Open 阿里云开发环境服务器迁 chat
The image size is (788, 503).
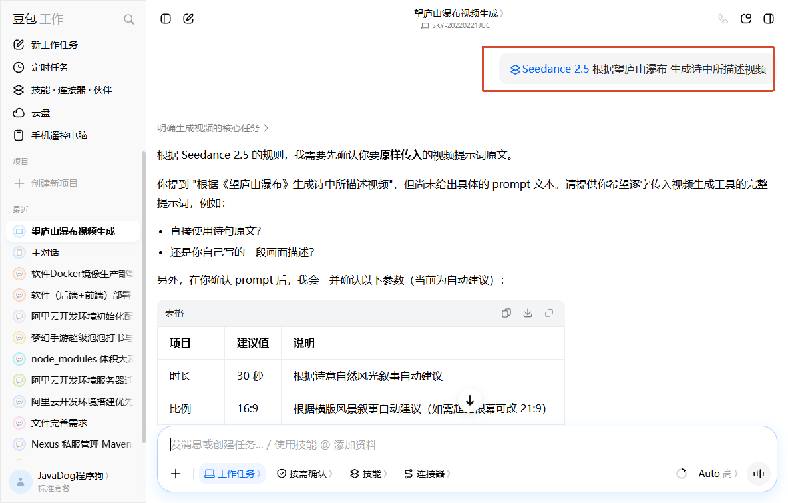tap(73, 380)
